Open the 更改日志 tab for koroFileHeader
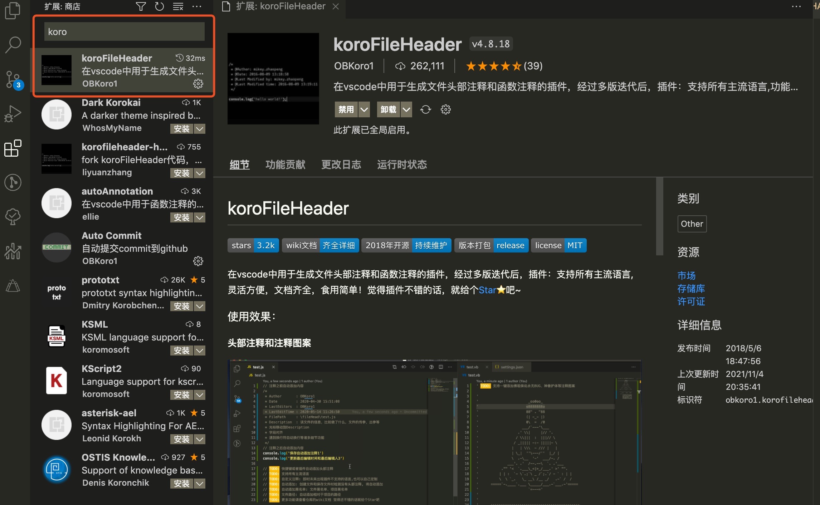Image resolution: width=820 pixels, height=505 pixels. 341,164
